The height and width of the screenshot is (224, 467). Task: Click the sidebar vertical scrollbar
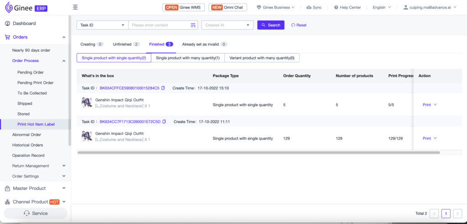[x=70, y=80]
